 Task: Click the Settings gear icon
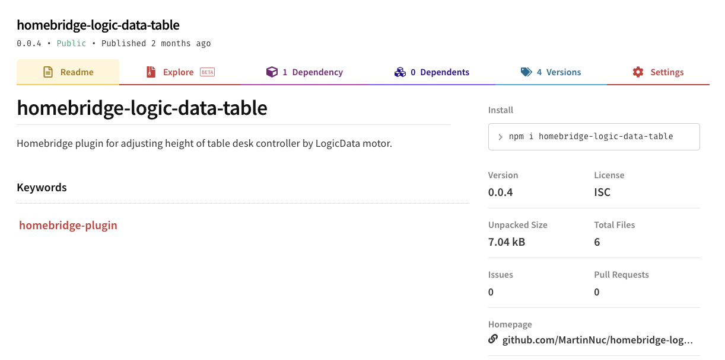(638, 72)
